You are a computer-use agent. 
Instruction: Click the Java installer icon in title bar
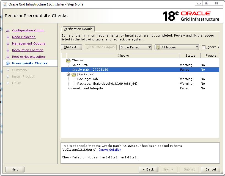5,4
